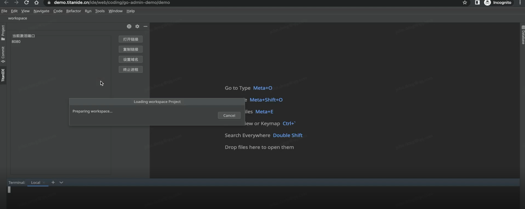Screen dimensions: 525x209
Task: Open the panel settings gear icon
Action: coord(137,26)
